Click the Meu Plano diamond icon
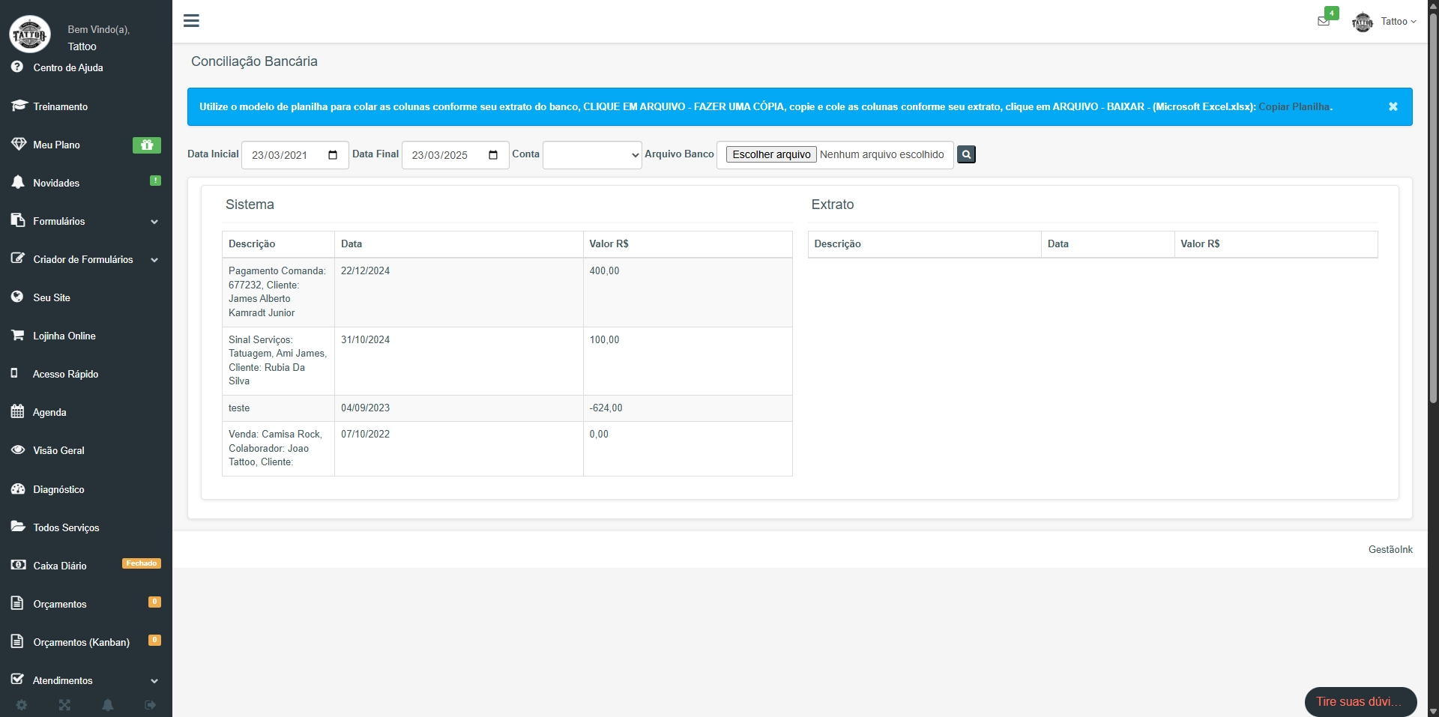Image resolution: width=1439 pixels, height=717 pixels. tap(19, 144)
